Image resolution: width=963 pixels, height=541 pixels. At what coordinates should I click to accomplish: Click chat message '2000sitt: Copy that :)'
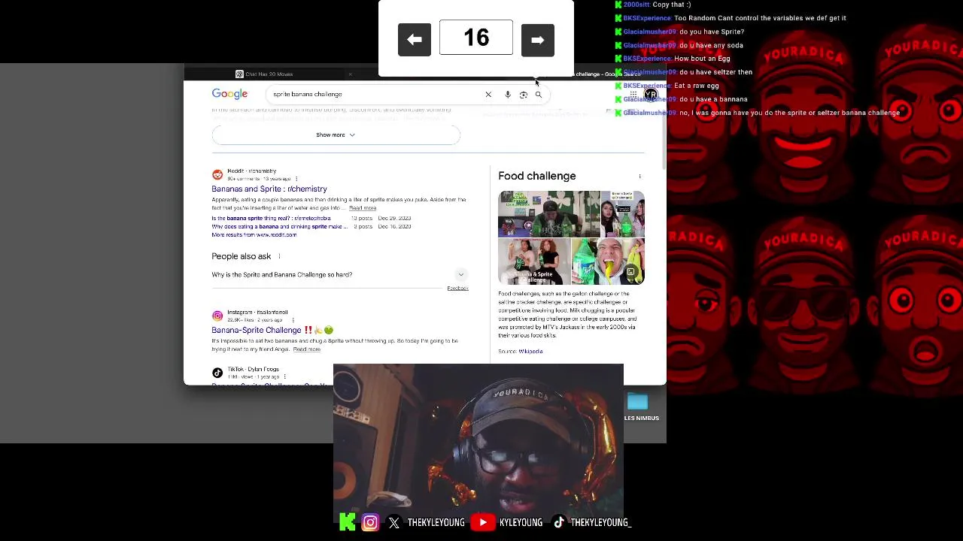click(653, 5)
